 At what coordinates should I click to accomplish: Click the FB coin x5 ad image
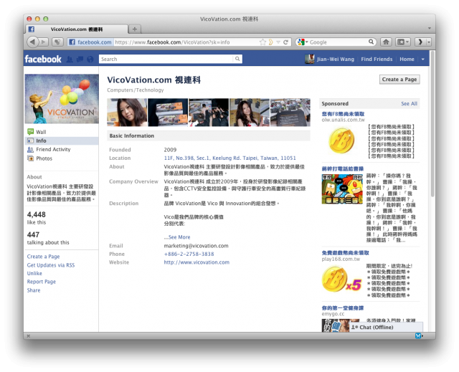(341, 280)
